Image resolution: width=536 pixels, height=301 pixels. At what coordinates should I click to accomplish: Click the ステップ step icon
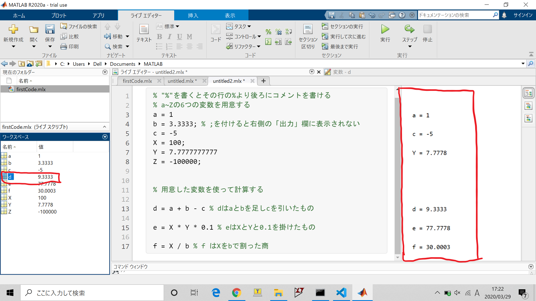click(x=410, y=29)
